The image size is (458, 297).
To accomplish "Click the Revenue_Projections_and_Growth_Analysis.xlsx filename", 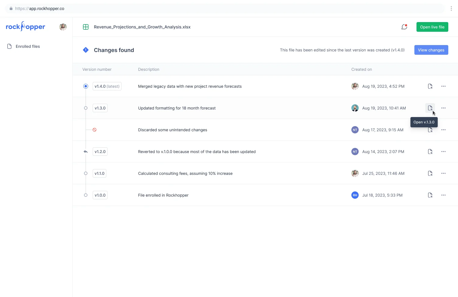I will tap(142, 27).
